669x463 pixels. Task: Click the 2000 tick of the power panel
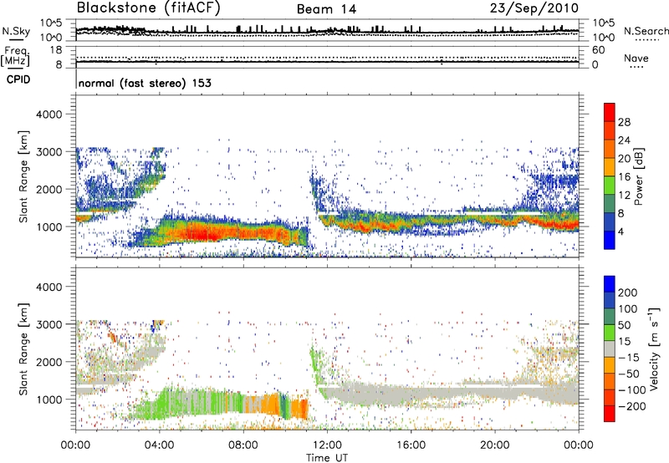click(49, 189)
